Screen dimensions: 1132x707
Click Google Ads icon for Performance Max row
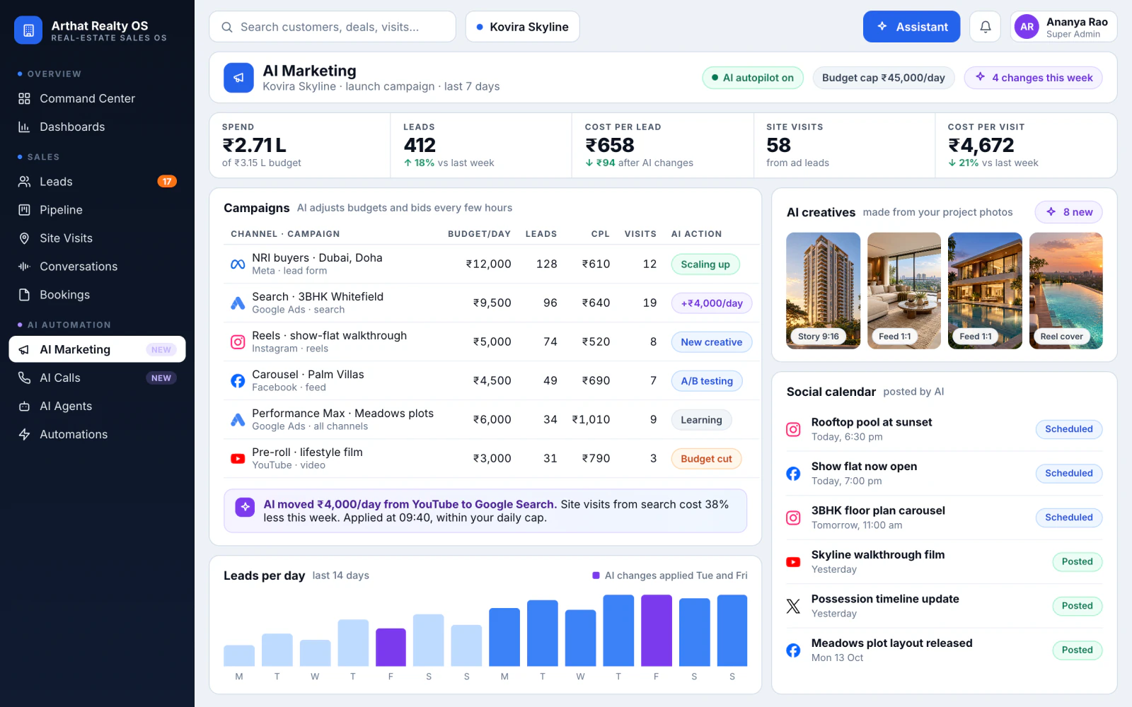[x=238, y=420]
